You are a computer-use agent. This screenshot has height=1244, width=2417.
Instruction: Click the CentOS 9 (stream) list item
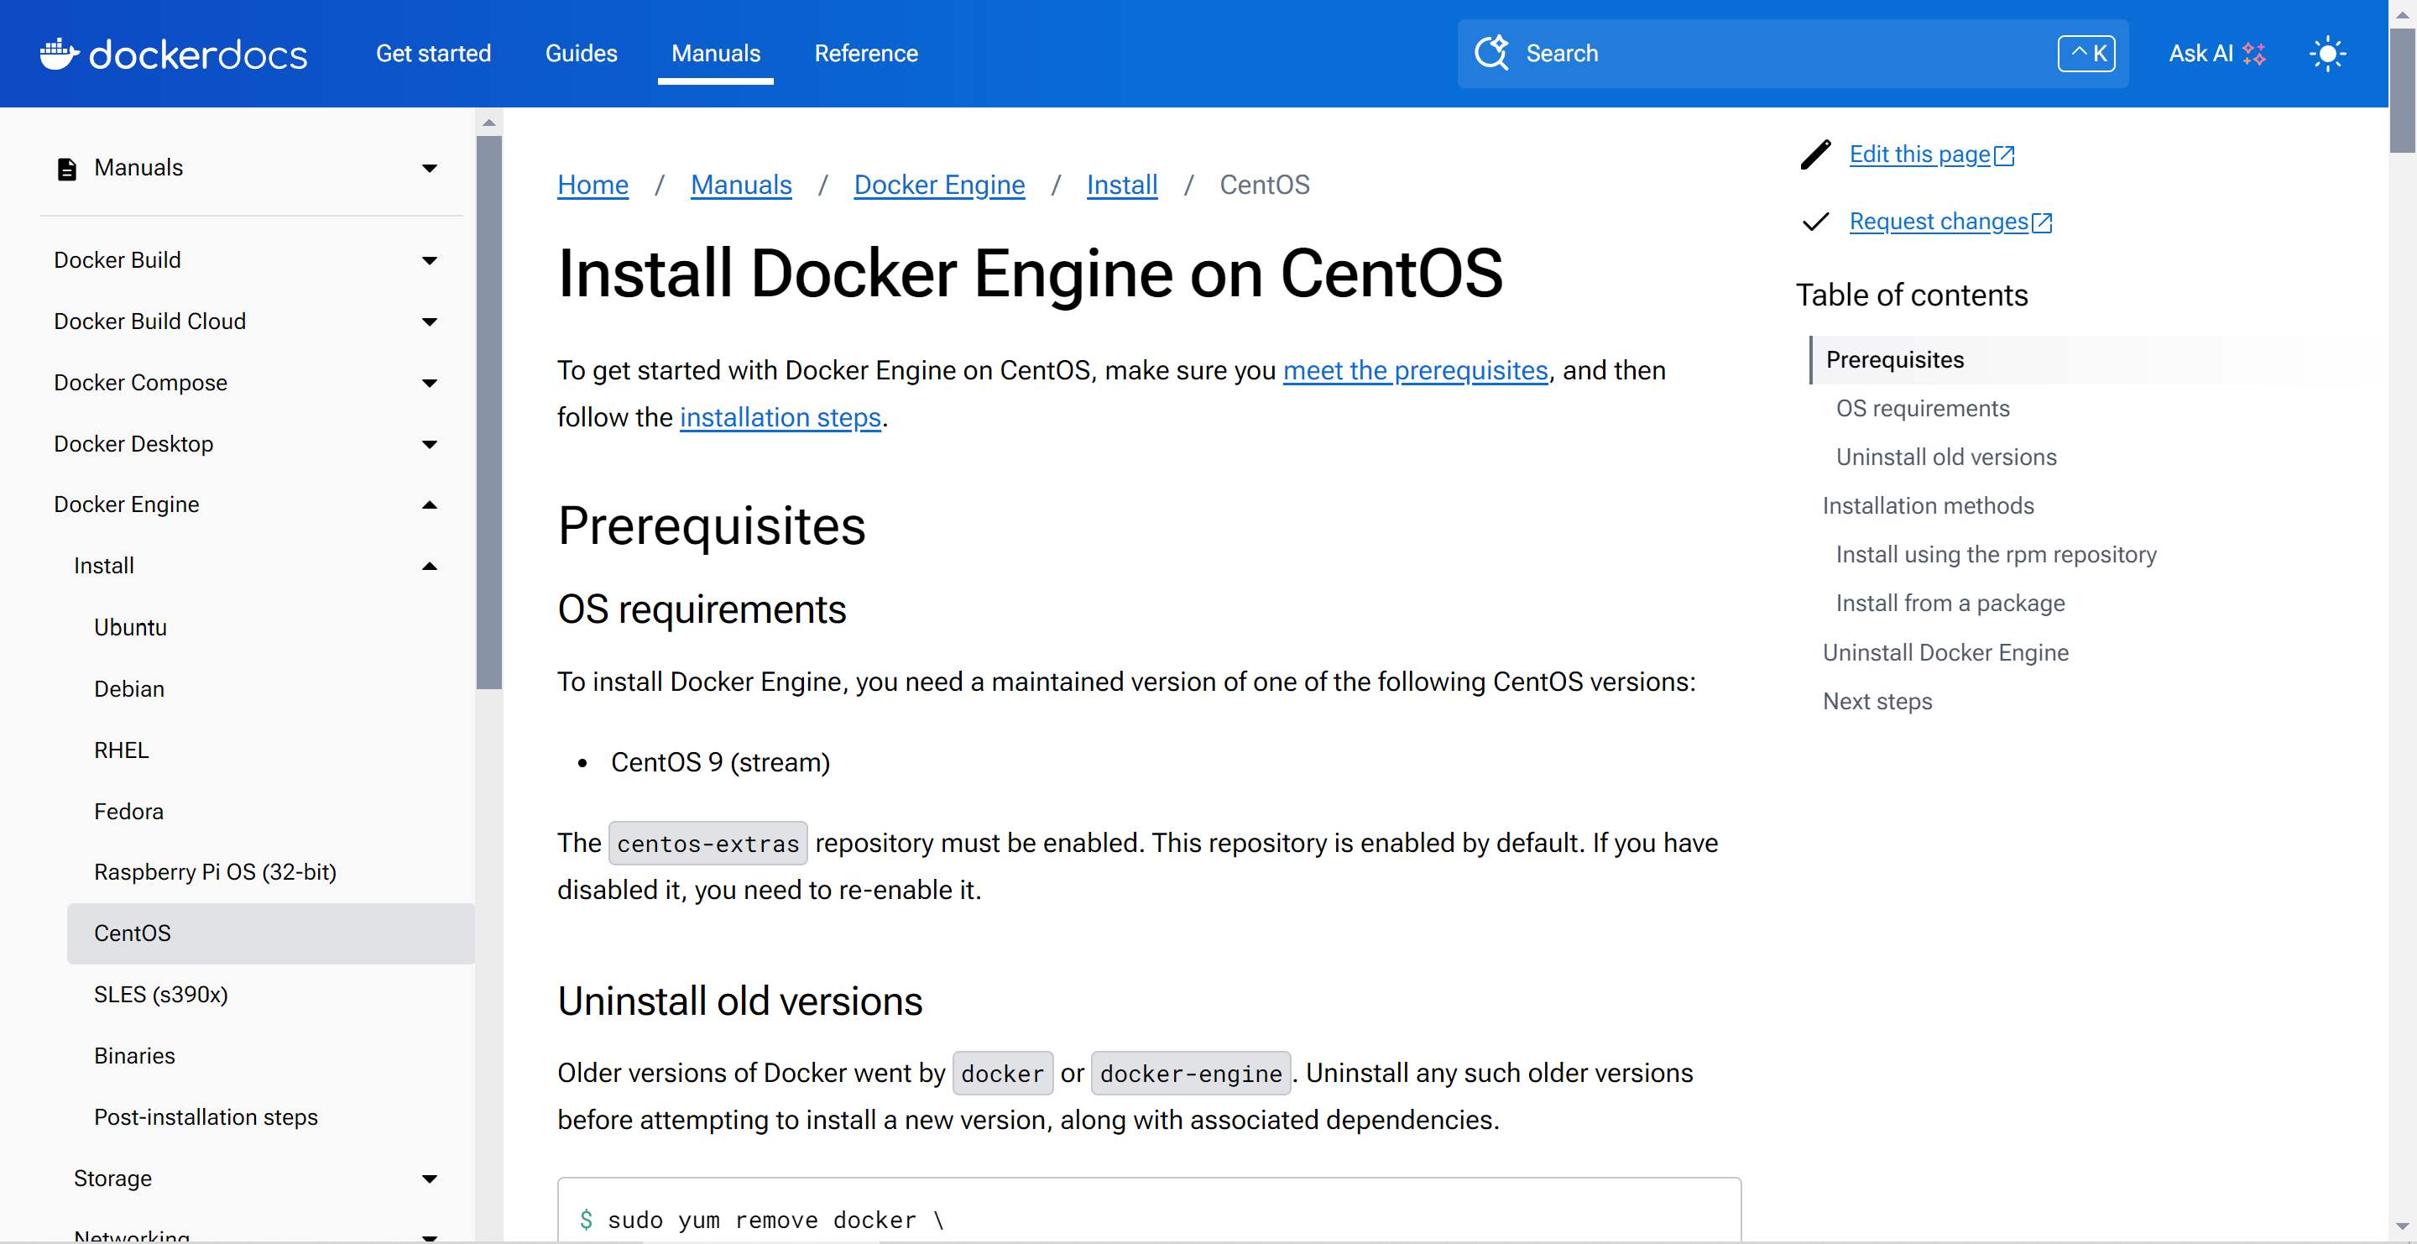coord(720,763)
